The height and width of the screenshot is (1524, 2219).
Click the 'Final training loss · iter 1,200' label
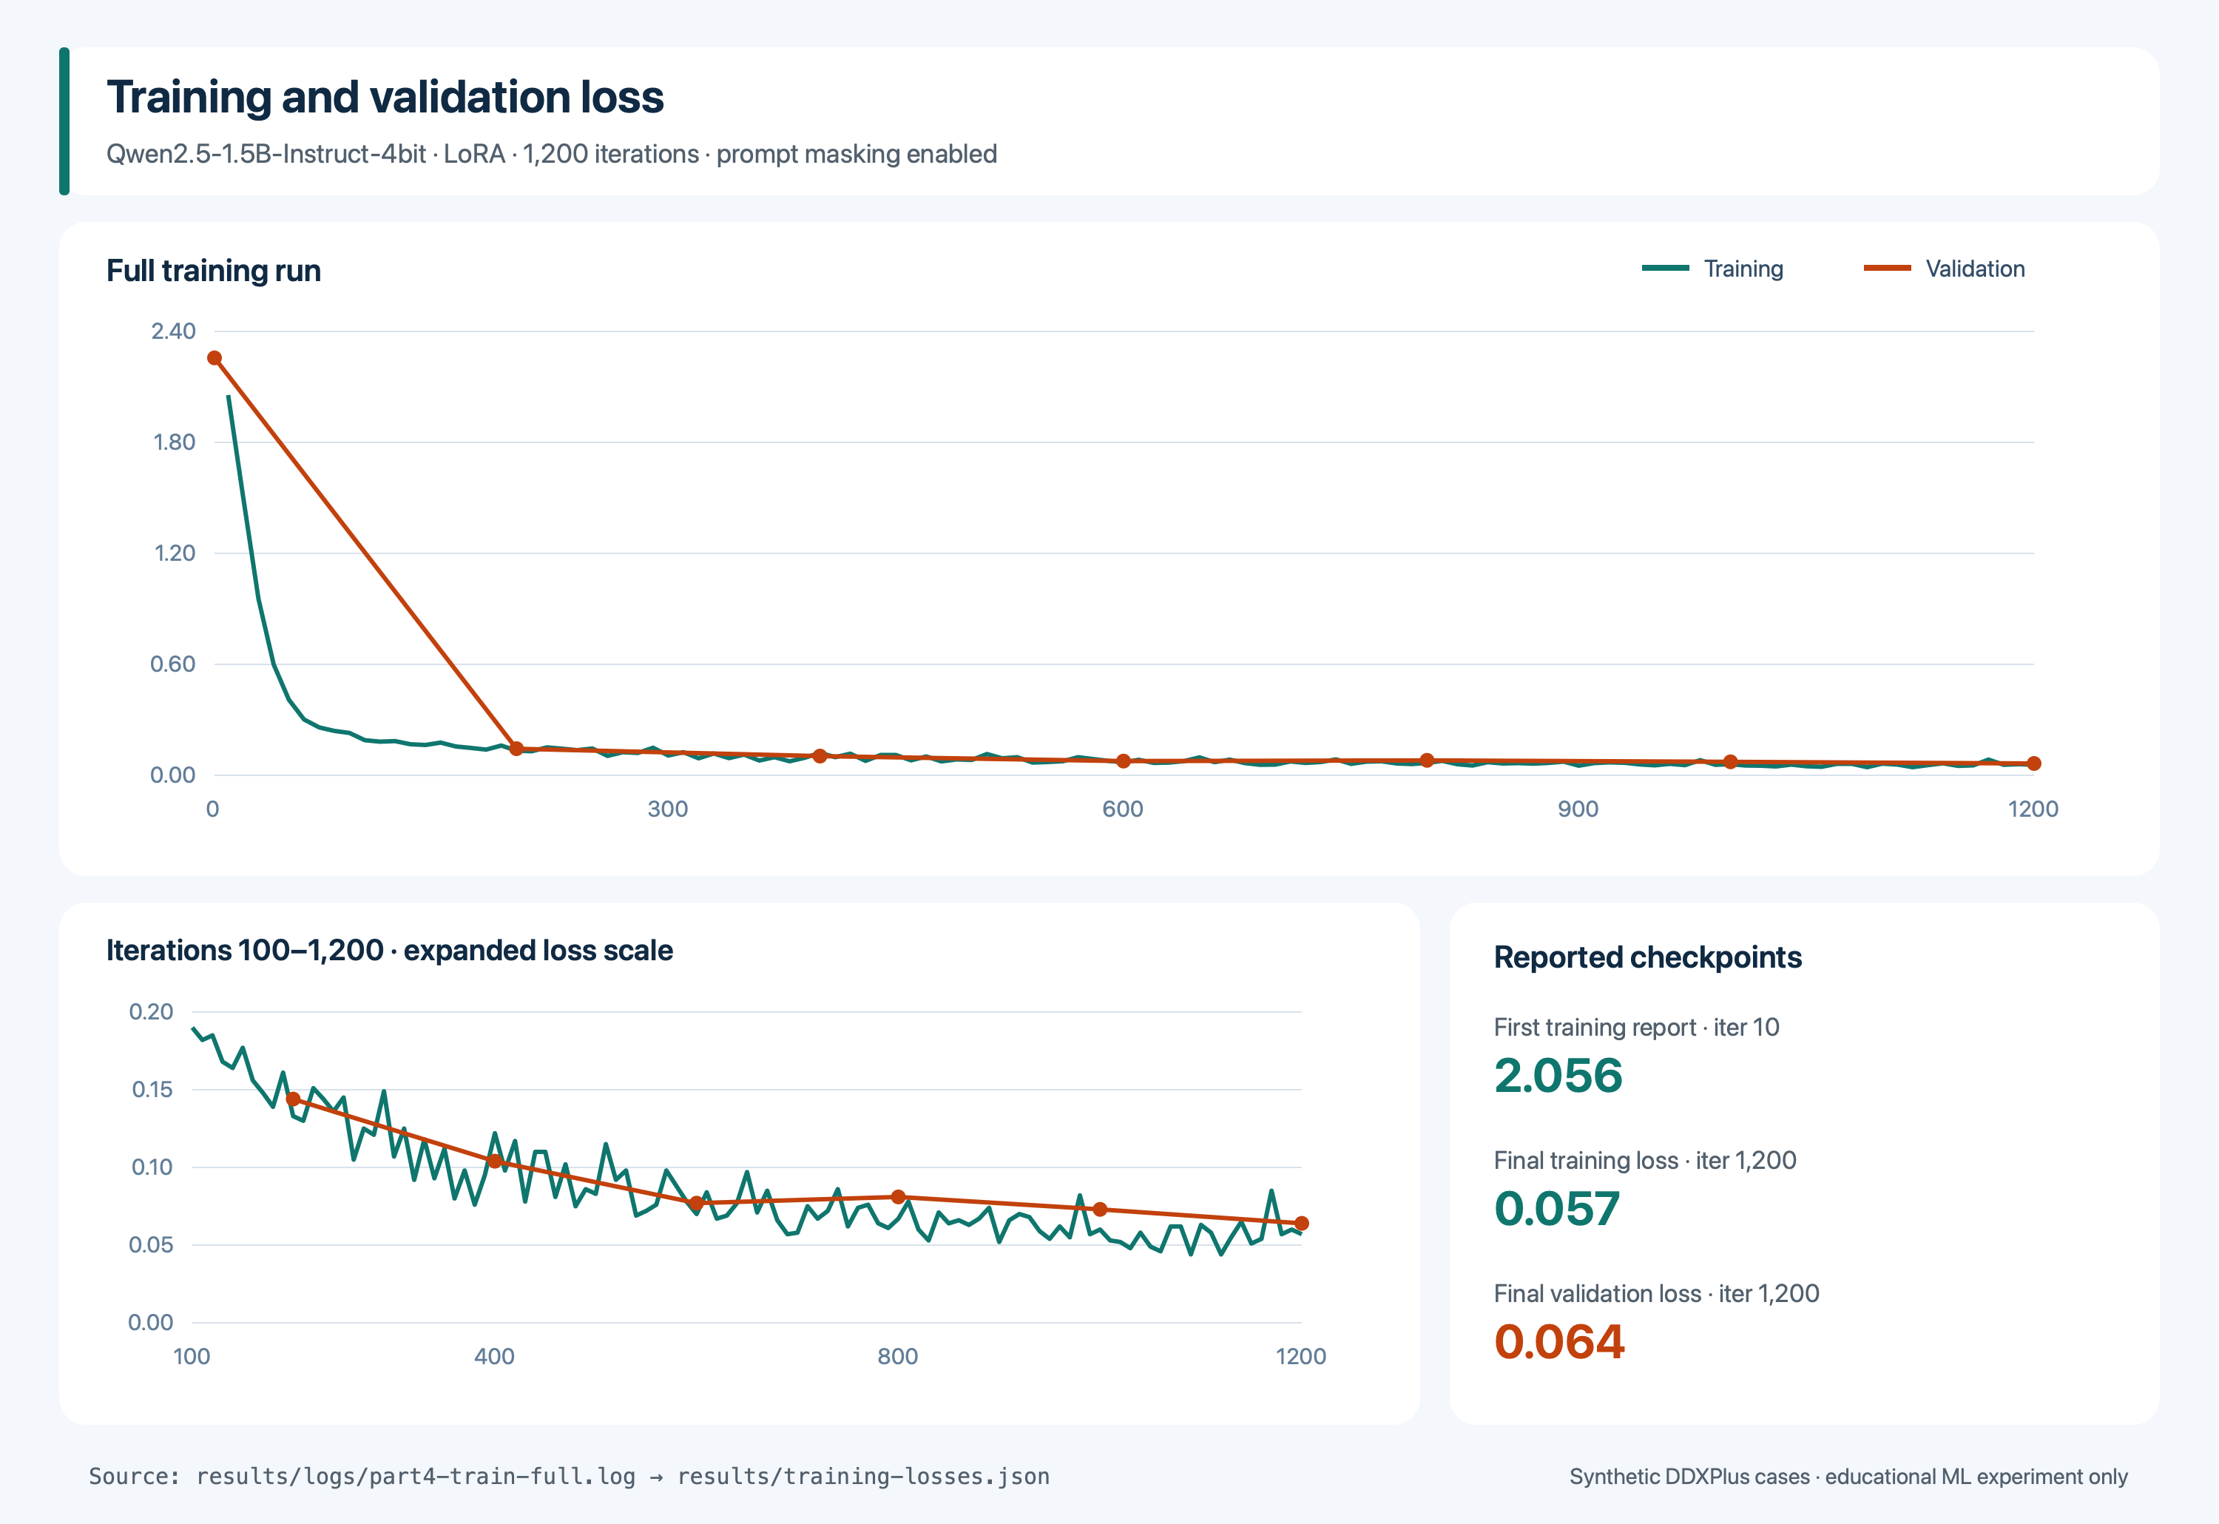(1645, 1160)
